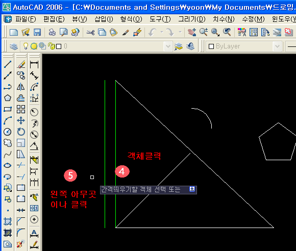This screenshot has height=251, width=296.
Task: Open the 형식(O) menu
Action: 131,19
